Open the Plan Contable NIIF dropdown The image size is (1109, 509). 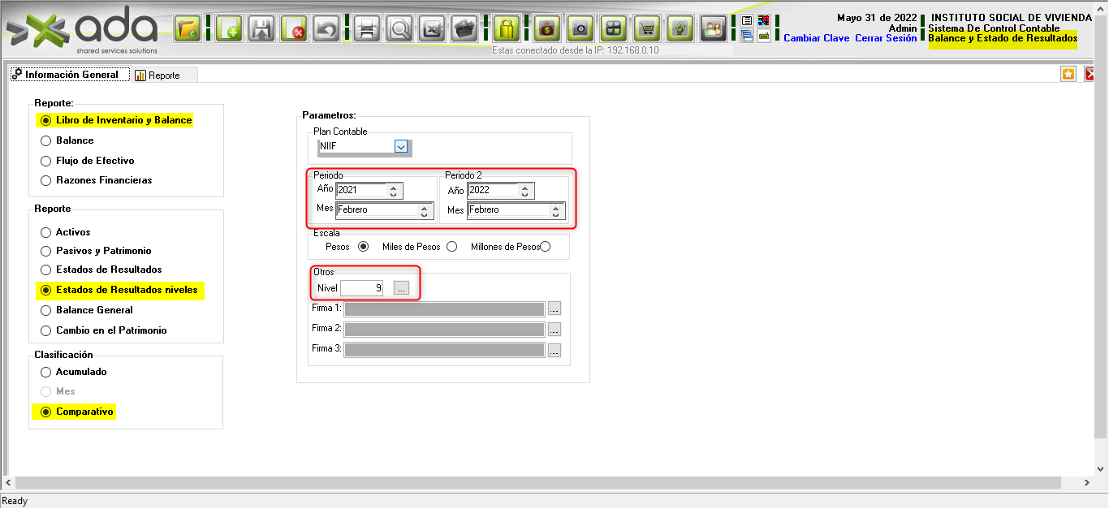point(400,147)
